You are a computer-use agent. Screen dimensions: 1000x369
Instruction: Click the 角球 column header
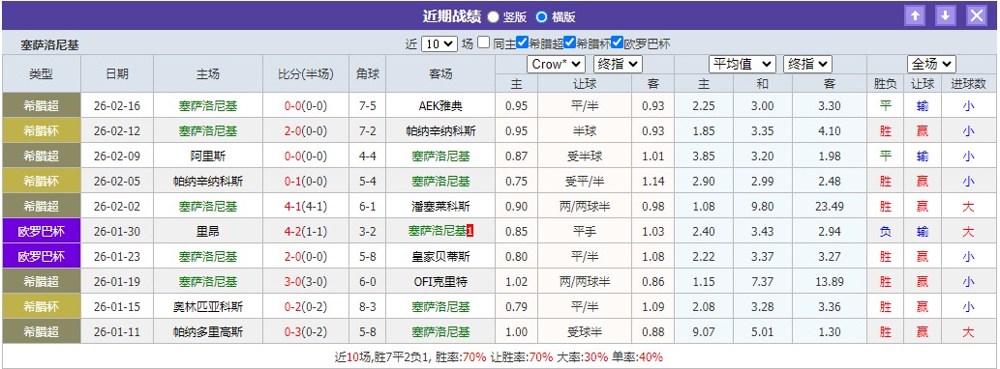(x=367, y=73)
